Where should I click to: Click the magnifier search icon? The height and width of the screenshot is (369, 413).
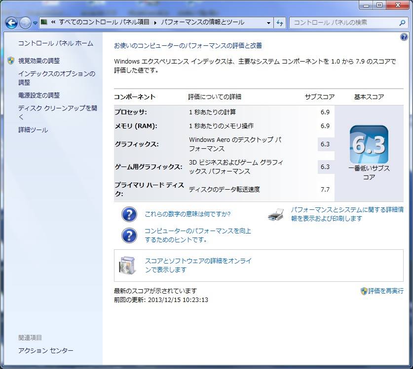point(402,23)
